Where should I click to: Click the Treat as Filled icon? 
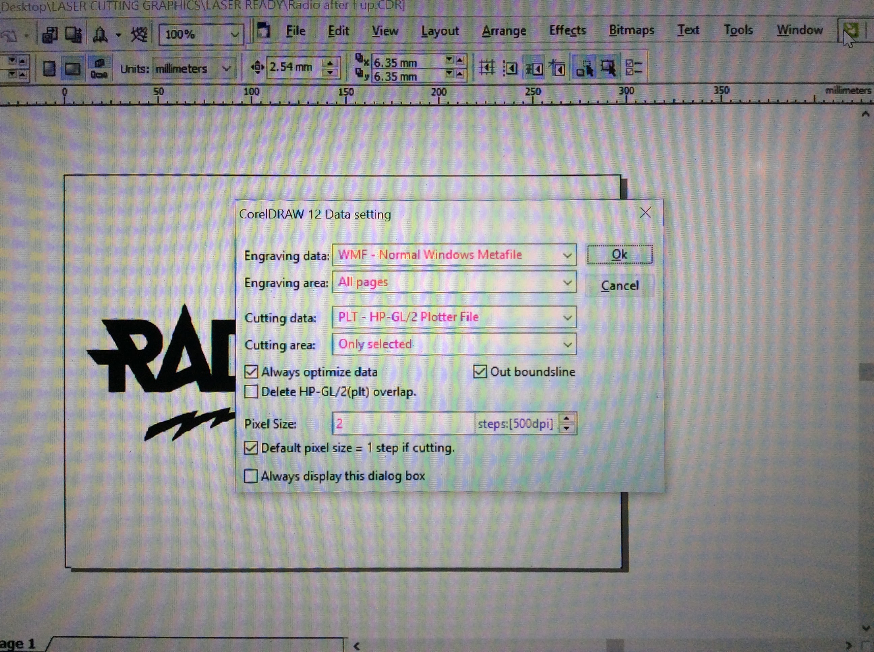(x=608, y=68)
